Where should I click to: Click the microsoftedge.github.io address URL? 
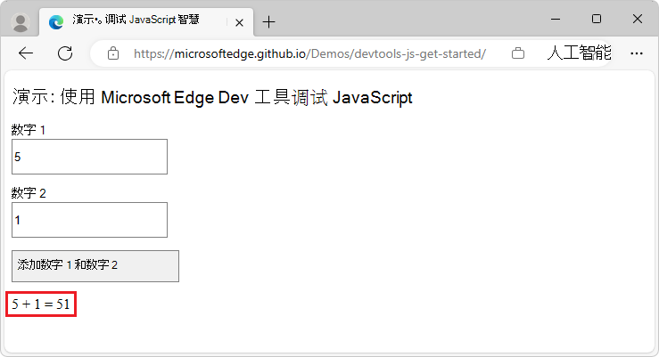tap(309, 53)
